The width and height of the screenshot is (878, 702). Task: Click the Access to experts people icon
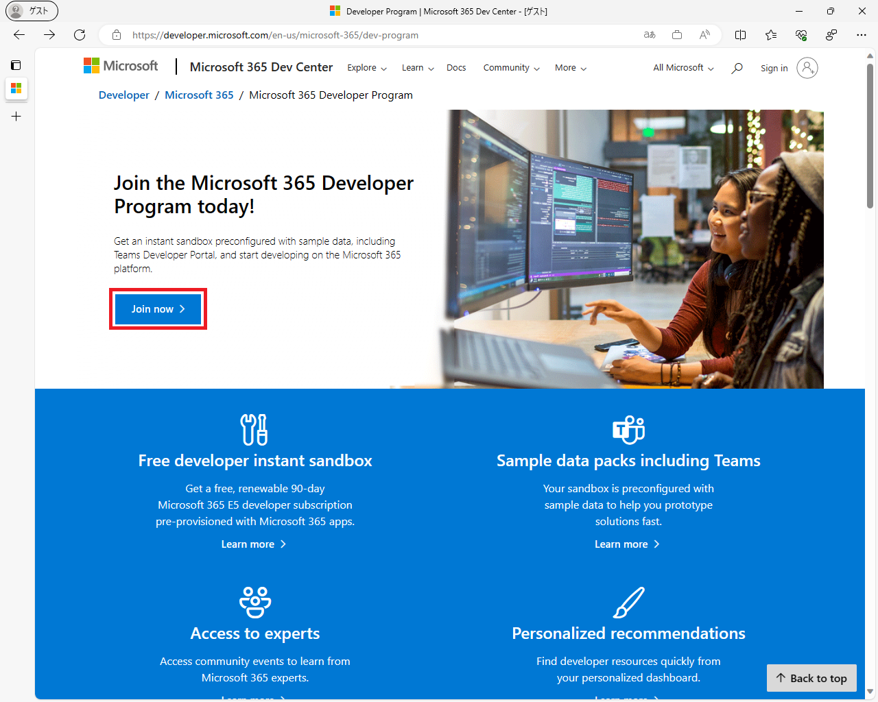coord(255,602)
